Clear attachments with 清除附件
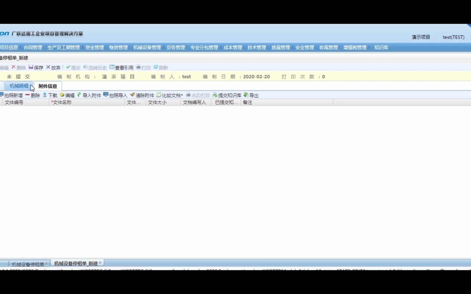Screen dimensions: 471x294 click(142, 95)
